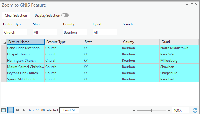Click the table zoom slider handle
200x114 pixels.
[x=151, y=110]
